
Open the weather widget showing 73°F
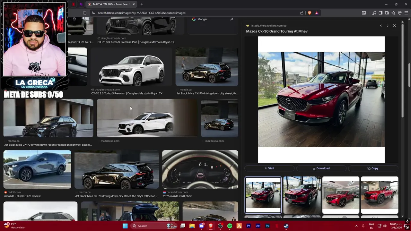click(14, 226)
